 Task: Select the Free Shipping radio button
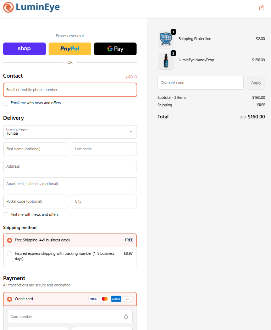click(9, 240)
